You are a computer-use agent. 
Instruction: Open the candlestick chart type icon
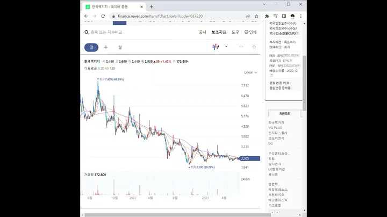click(216, 47)
